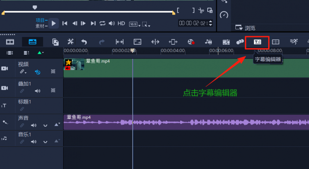Toggle mute on the 叠加1 track
Screen dimensions: 309x169
pyautogui.click(x=37, y=91)
